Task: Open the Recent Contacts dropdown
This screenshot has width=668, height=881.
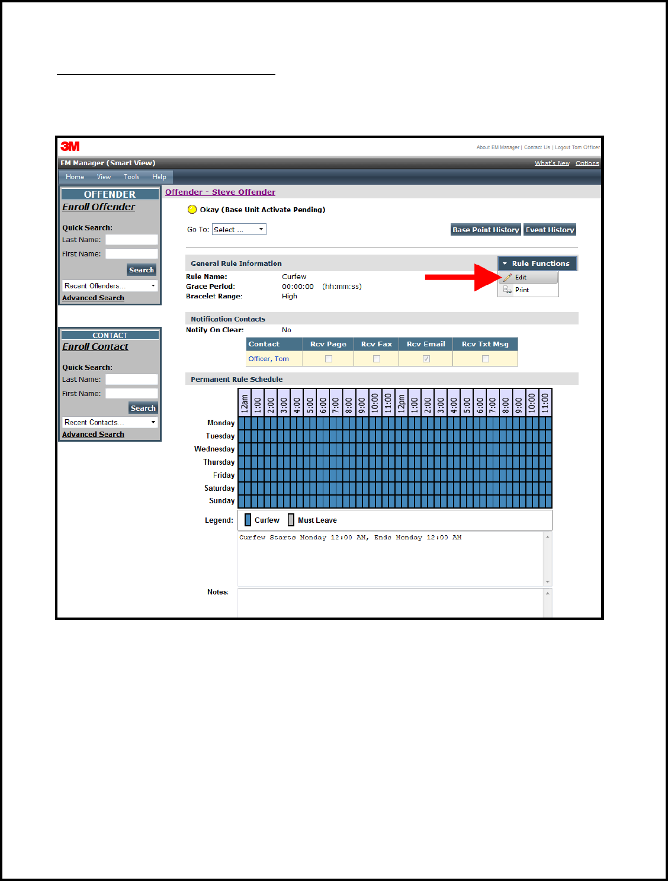Action: pyautogui.click(x=110, y=422)
